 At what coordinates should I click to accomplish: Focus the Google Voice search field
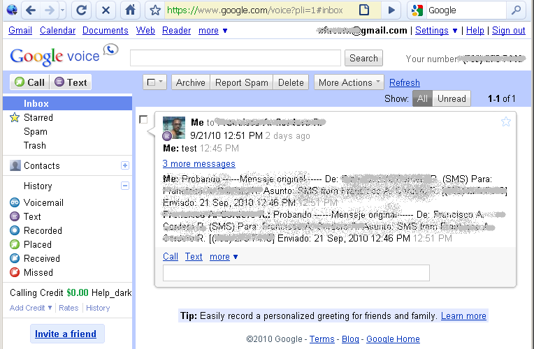tap(236, 58)
